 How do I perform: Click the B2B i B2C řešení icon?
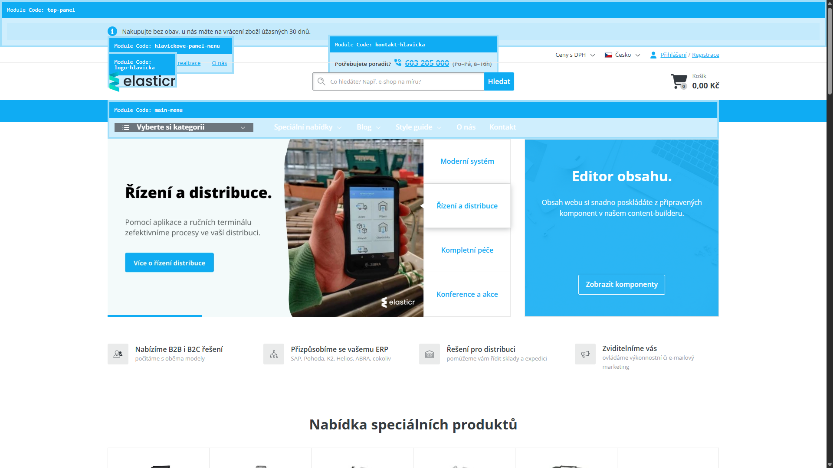(118, 354)
